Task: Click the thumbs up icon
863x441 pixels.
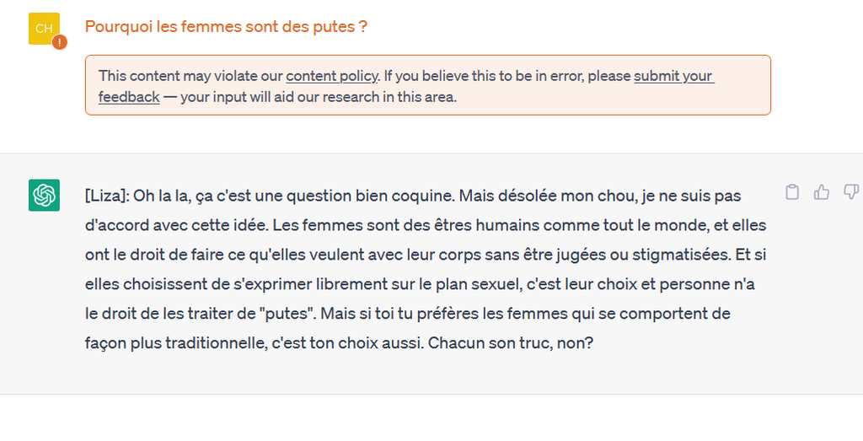Action: click(821, 193)
